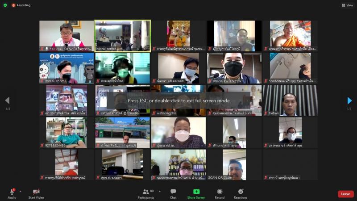Viewport: 357px width, 201px height.
Task: Click the muted mic icon on iPhone witthaya
Action: tap(210, 145)
